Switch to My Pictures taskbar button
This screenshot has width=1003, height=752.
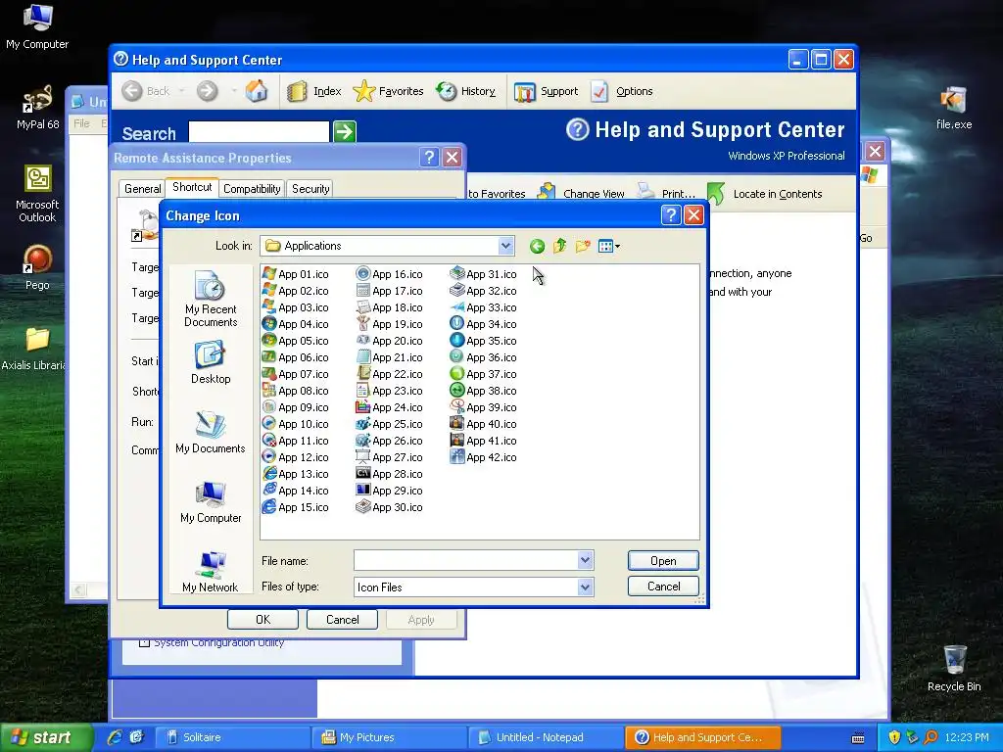click(390, 737)
